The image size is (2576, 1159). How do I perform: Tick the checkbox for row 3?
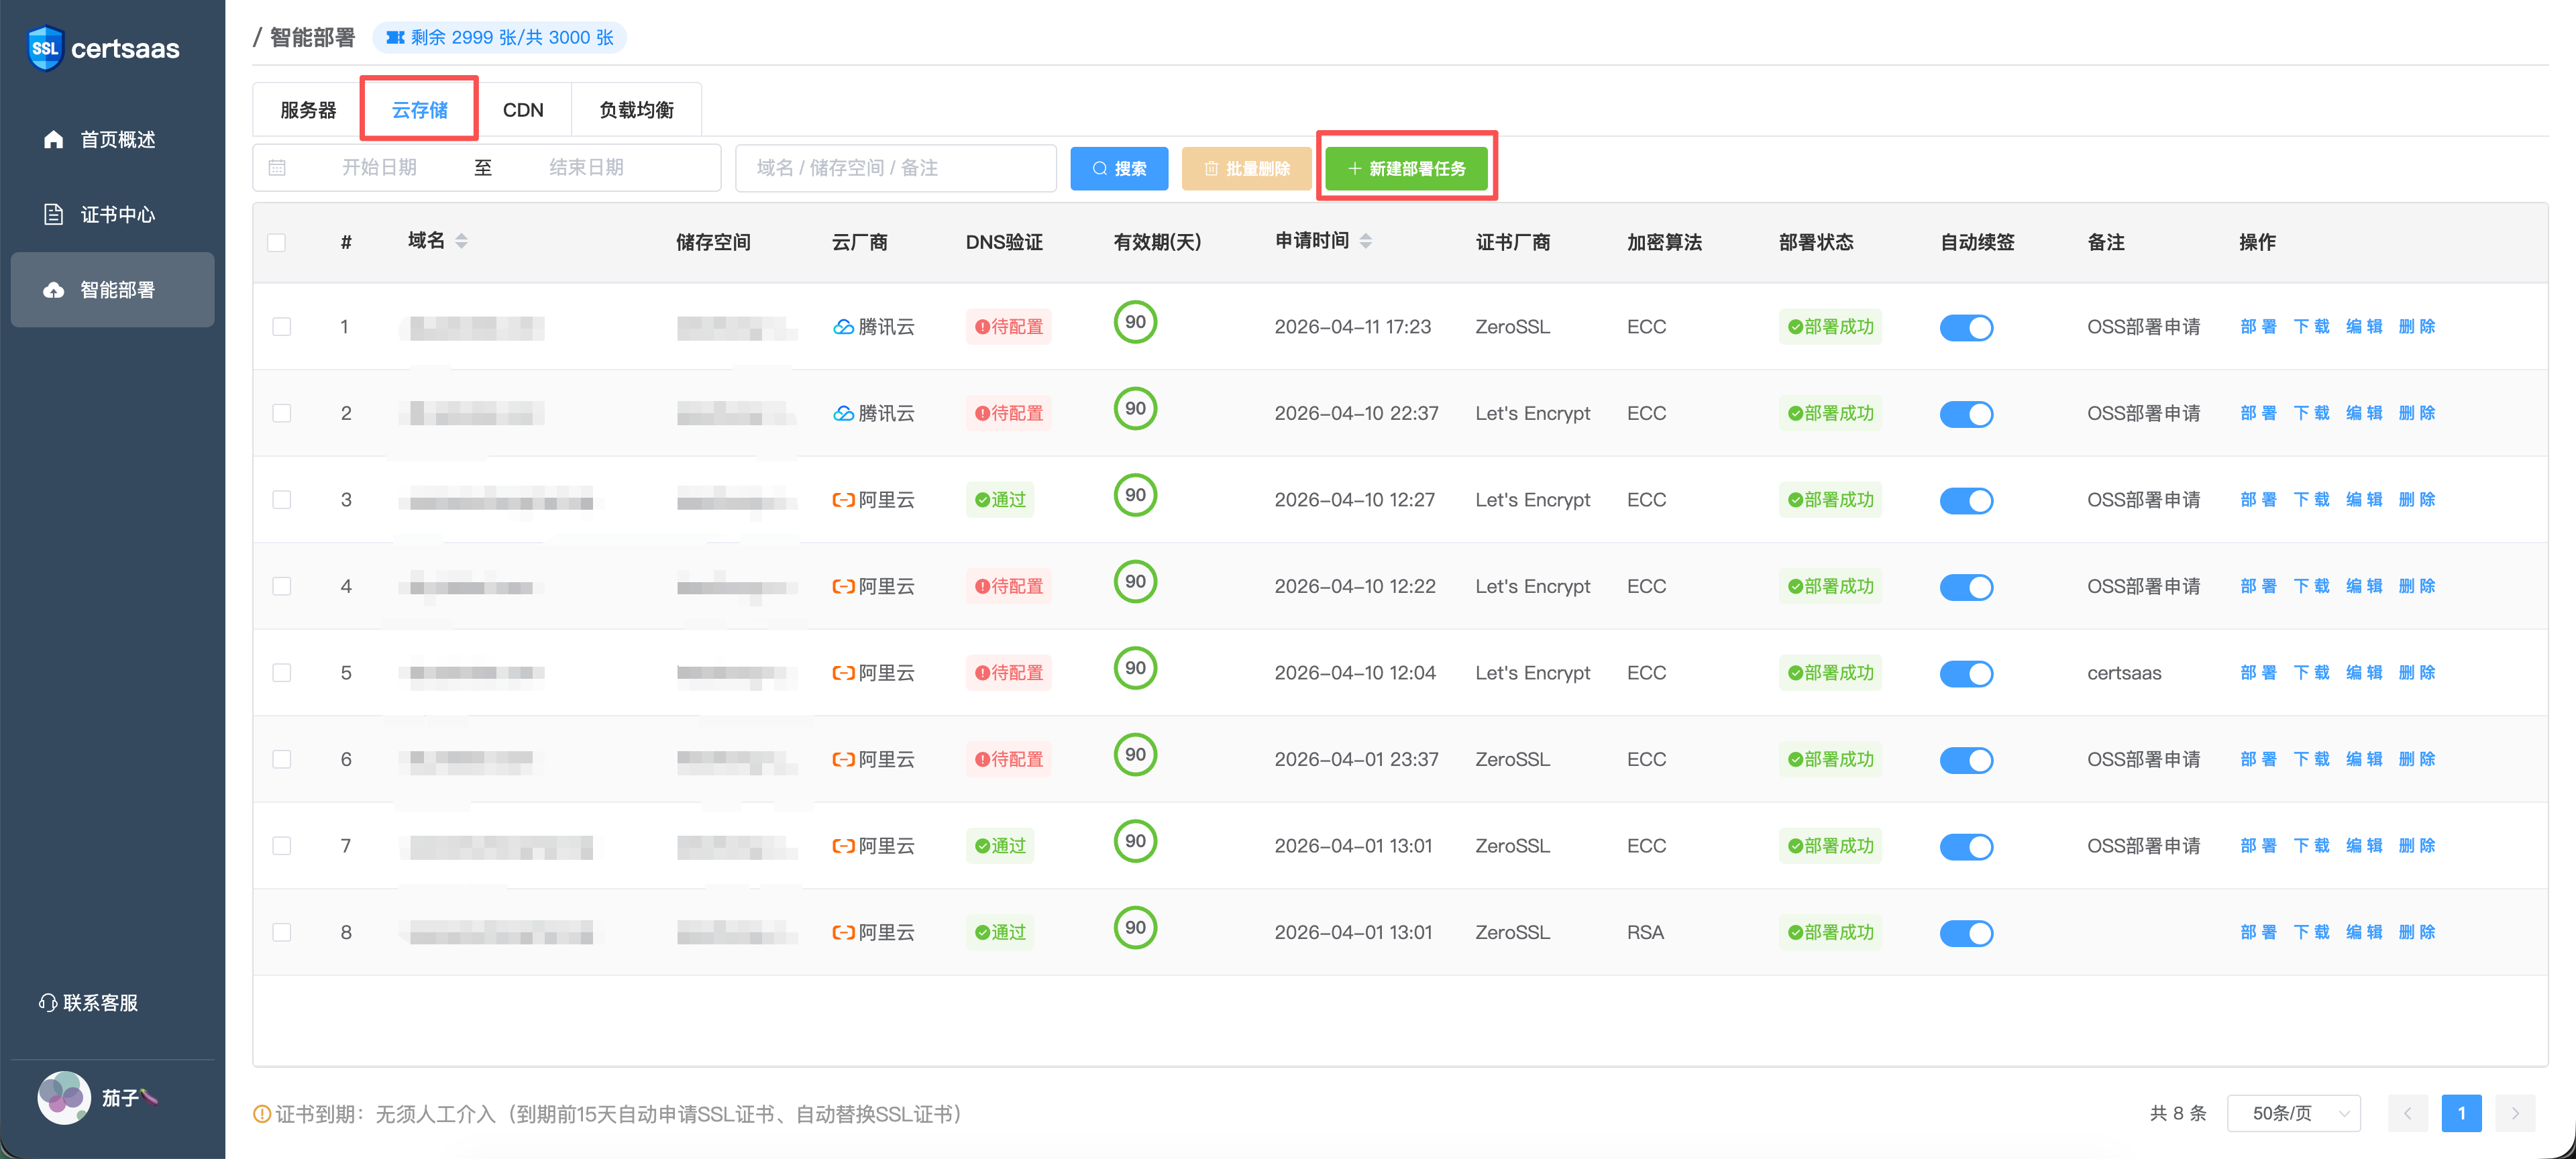(282, 500)
